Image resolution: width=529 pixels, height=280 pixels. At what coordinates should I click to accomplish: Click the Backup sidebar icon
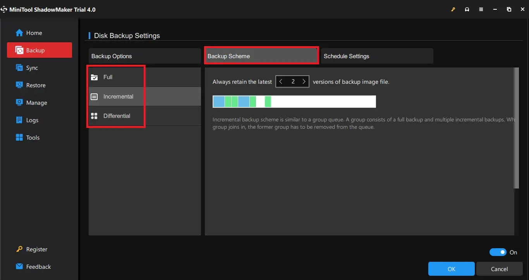19,50
